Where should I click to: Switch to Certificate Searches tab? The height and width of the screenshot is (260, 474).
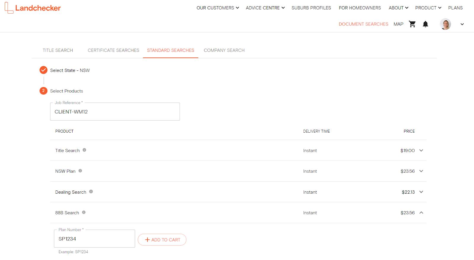113,50
